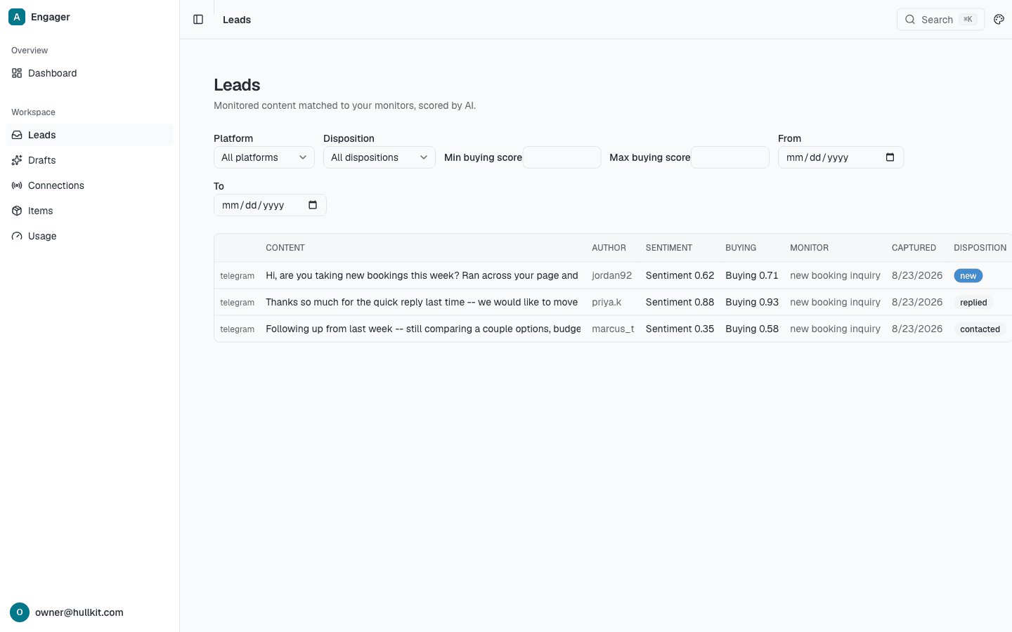Click 'Sentiment 0.35' cell
Screen dimensions: 1012x632
[680, 329]
